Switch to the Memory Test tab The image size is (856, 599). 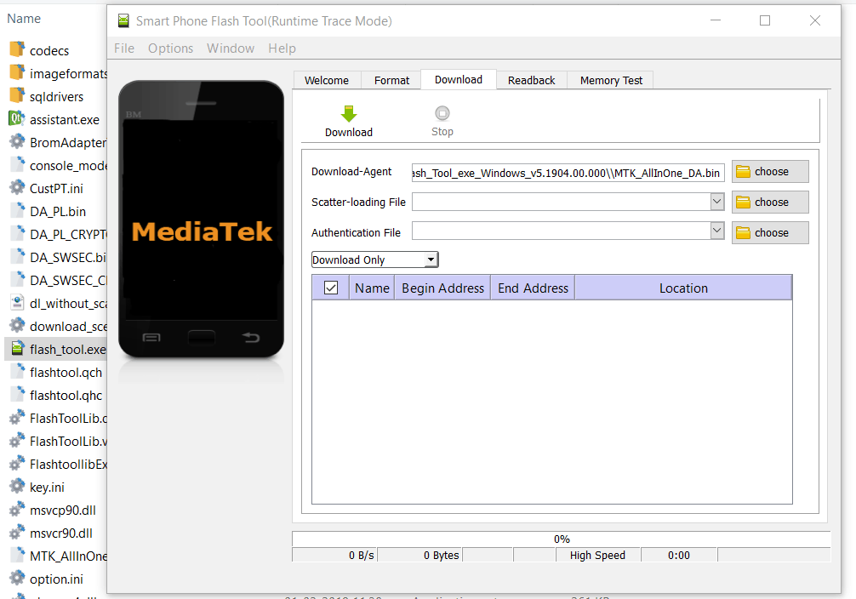[610, 79]
